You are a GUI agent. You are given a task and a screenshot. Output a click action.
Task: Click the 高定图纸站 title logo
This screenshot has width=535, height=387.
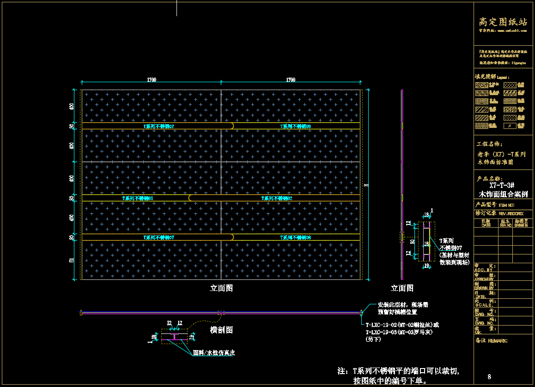(503, 22)
